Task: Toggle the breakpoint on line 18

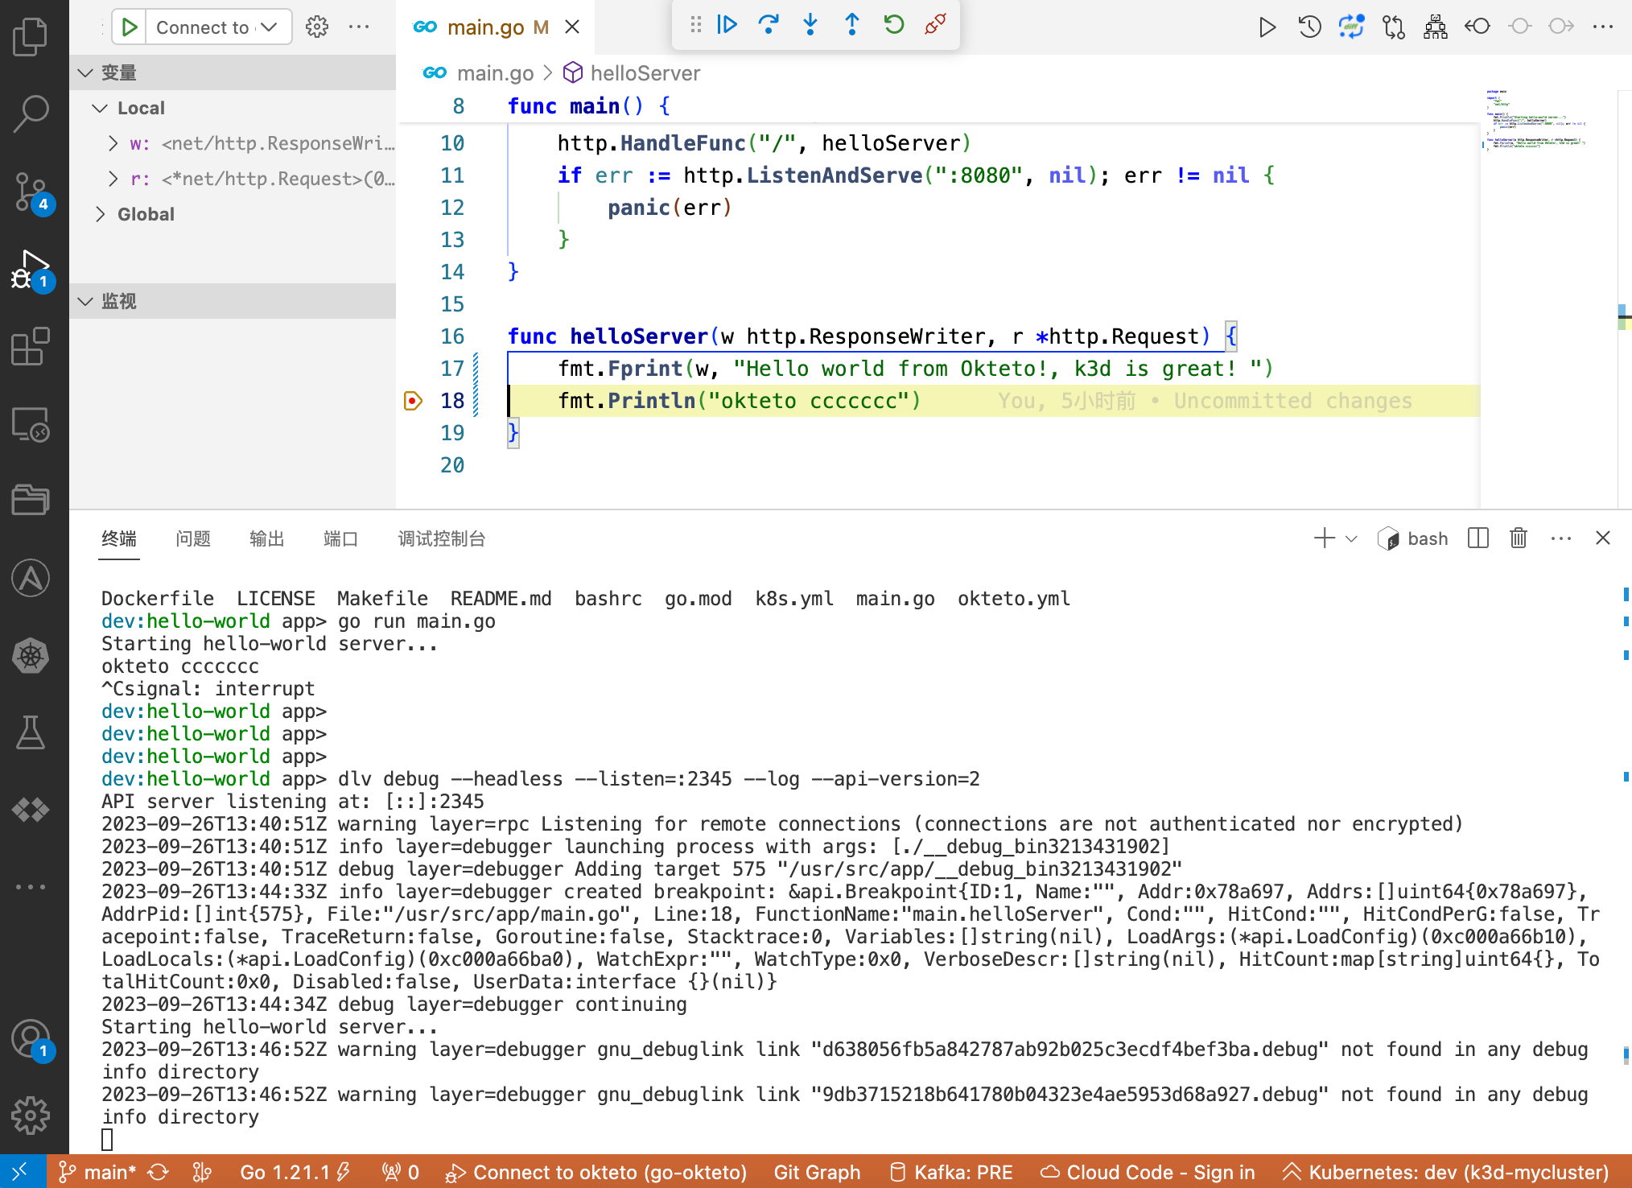Action: coord(413,401)
